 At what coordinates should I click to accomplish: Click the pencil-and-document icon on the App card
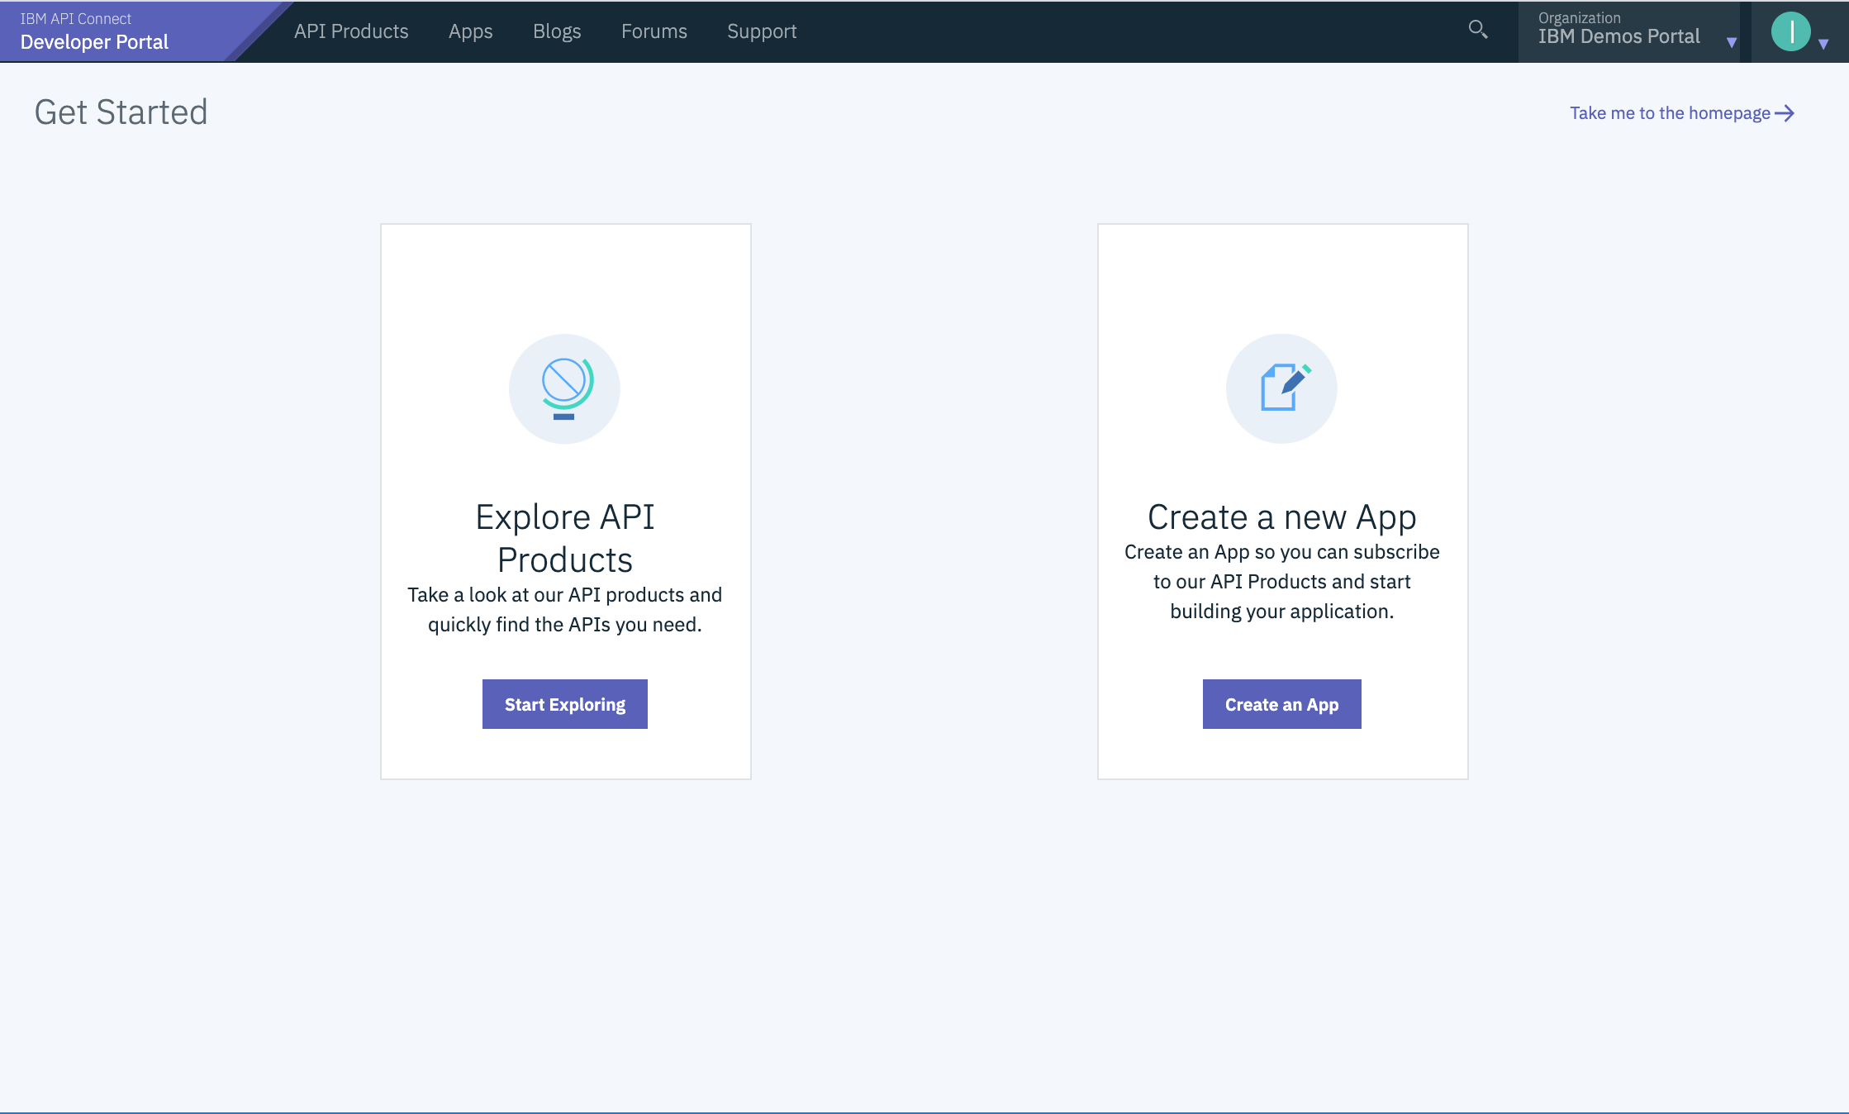coord(1281,388)
